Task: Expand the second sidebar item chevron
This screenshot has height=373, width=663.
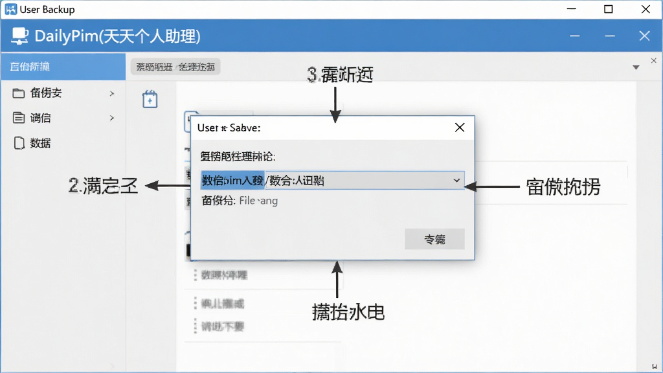Action: coord(111,118)
